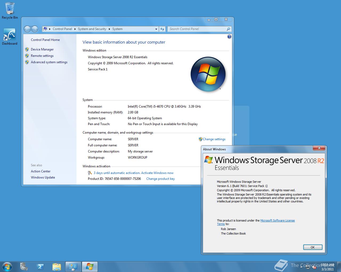Expand the address bar history dropdown
The image size is (341, 272).
point(156,29)
